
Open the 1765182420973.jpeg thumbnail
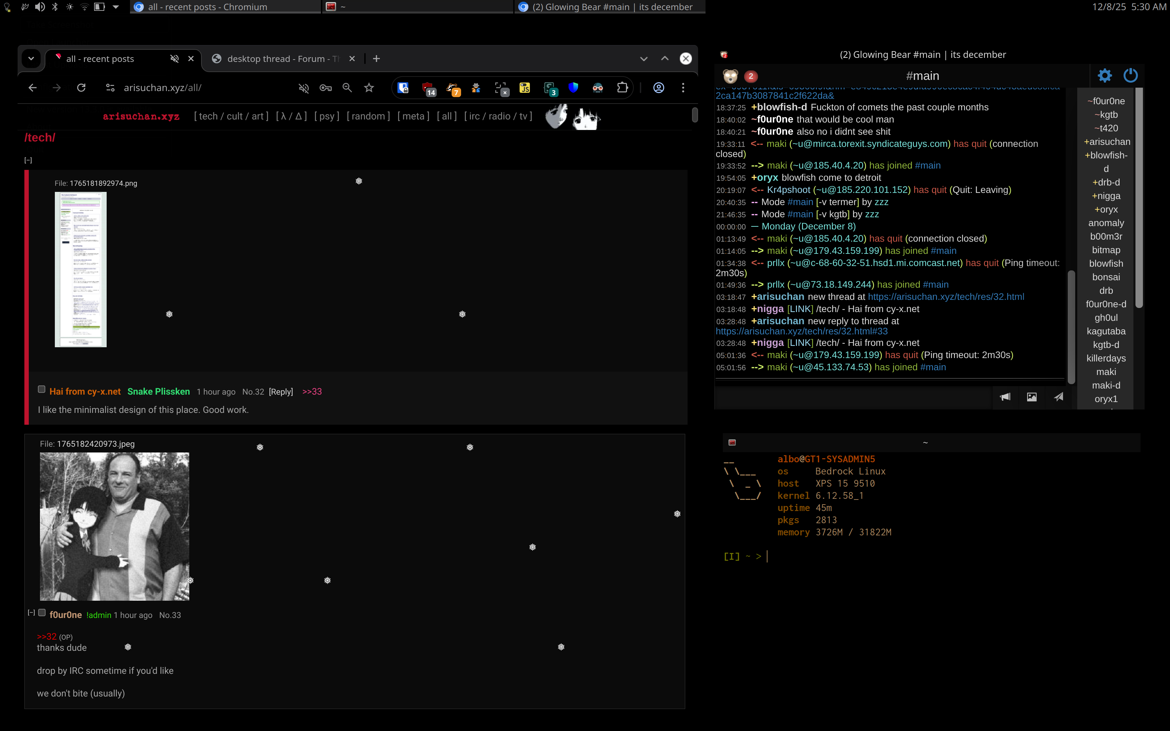point(114,527)
